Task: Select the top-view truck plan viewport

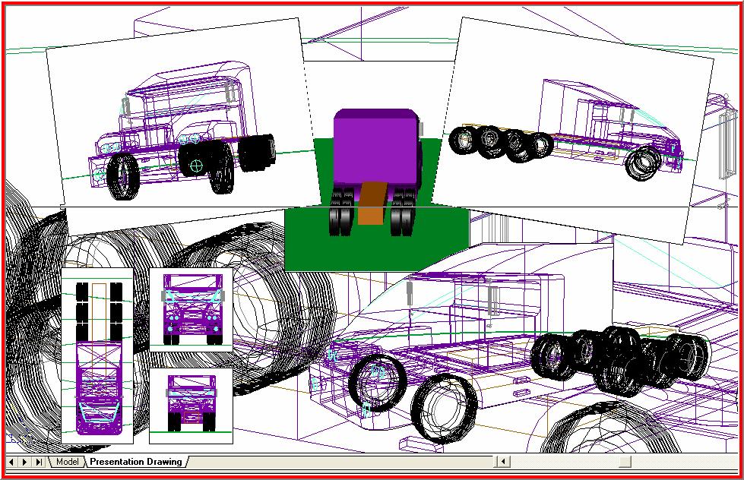Action: click(97, 356)
